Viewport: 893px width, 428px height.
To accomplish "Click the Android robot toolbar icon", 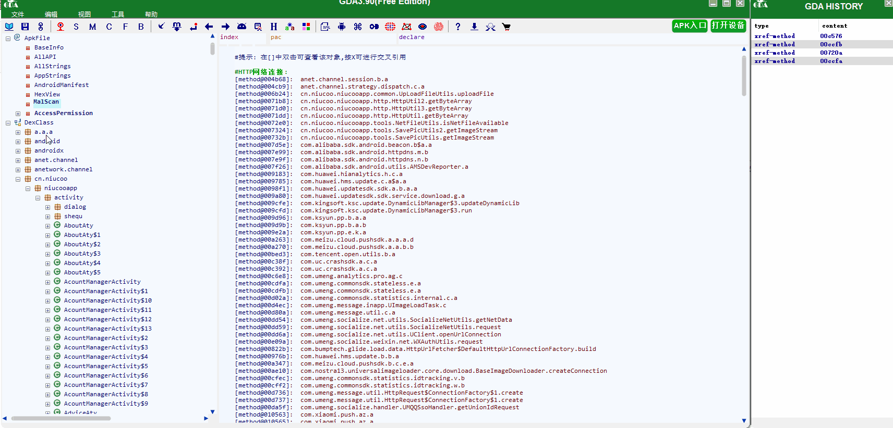I will 342,27.
